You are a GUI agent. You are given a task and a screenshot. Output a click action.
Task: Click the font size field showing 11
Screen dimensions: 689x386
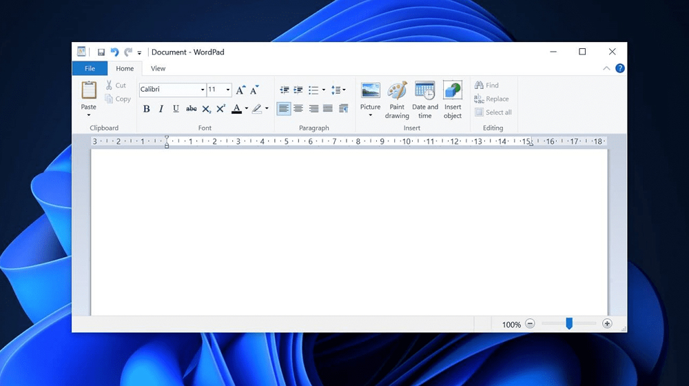216,89
